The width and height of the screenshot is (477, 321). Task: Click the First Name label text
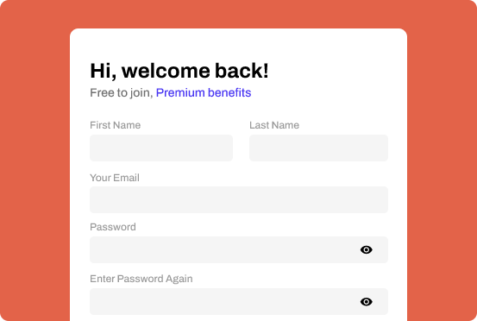(x=116, y=125)
